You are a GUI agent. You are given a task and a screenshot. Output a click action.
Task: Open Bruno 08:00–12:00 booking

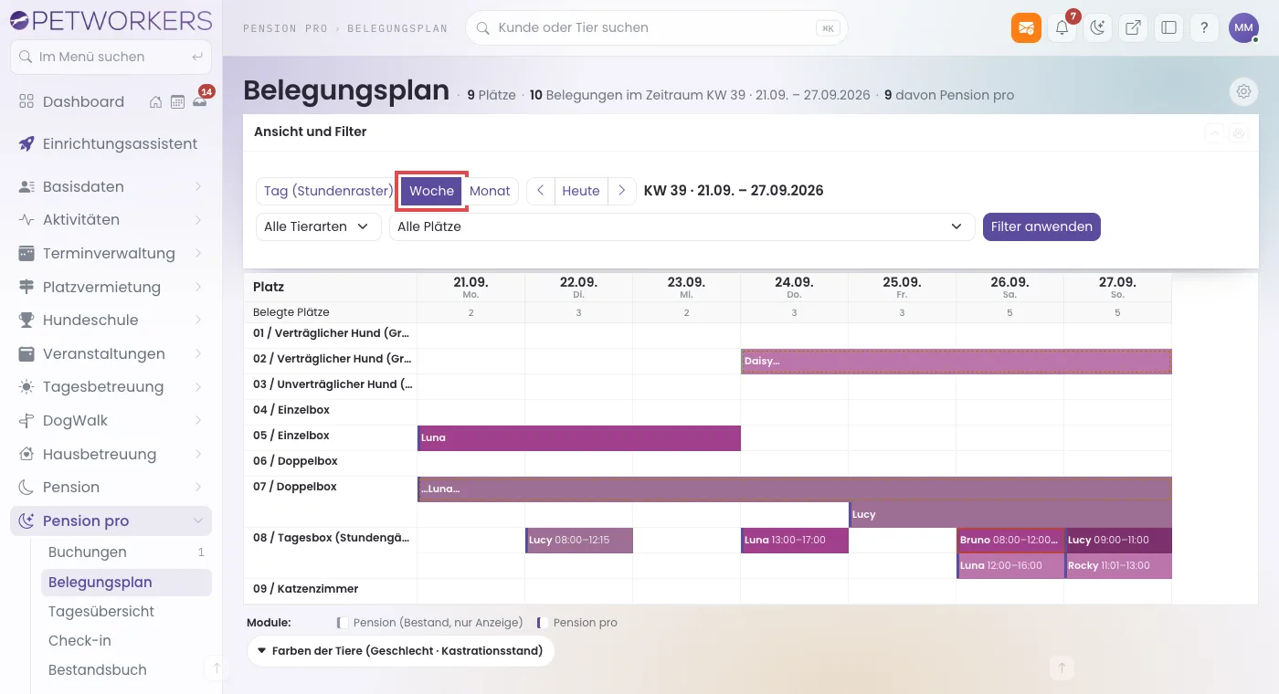(x=1010, y=540)
